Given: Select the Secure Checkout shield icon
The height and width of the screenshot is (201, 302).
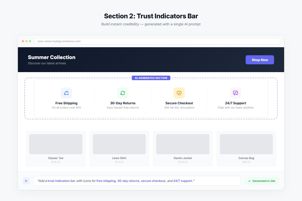Looking at the screenshot, I should [x=179, y=93].
